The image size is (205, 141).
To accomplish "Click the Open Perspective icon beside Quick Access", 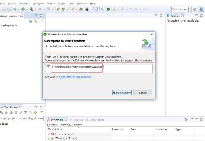I will (x=195, y=9).
